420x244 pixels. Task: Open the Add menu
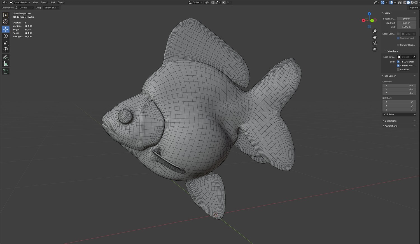tap(53, 3)
